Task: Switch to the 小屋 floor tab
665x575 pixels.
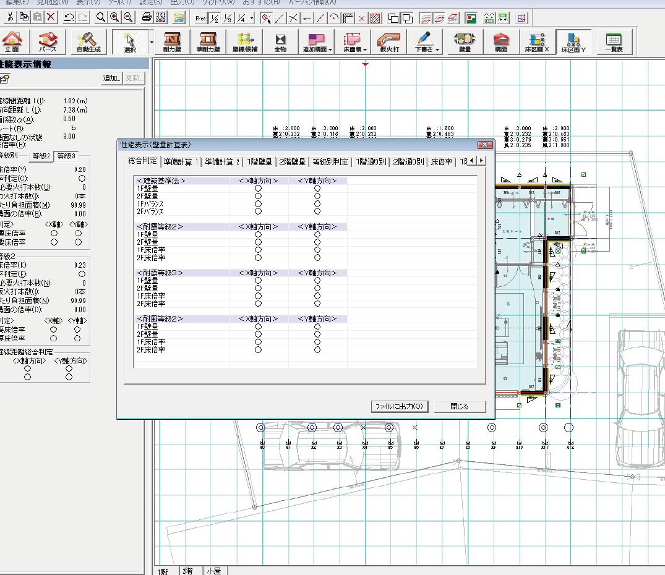Action: (214, 571)
